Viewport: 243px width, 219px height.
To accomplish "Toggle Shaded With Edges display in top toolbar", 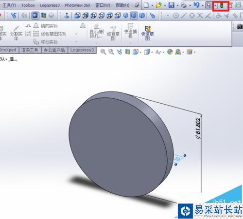I will tap(35, 16).
